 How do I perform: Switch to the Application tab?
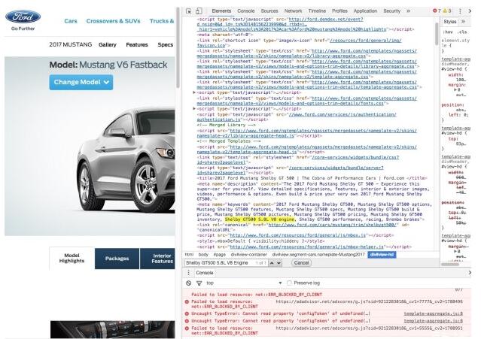tap(365, 11)
